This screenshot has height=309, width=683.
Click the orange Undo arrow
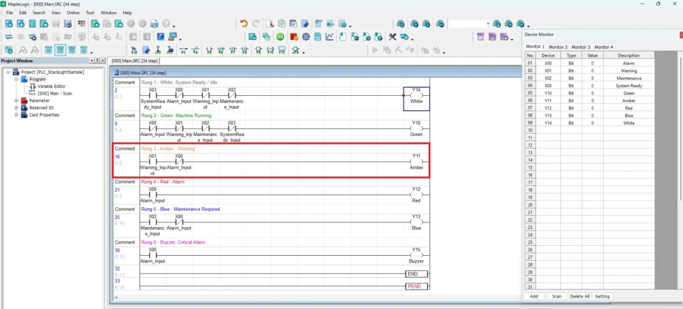[244, 23]
